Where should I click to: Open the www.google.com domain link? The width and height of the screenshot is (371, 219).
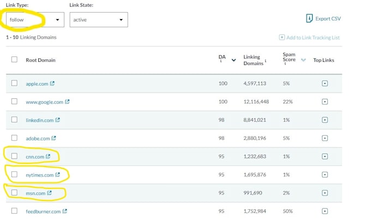pyautogui.click(x=45, y=102)
